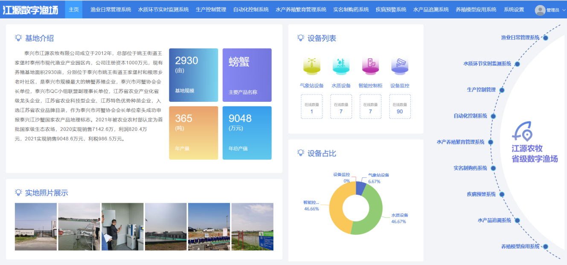Click the arc dot next to 养殖模型应用系统
The width and height of the screenshot is (567, 265).
[545, 246]
